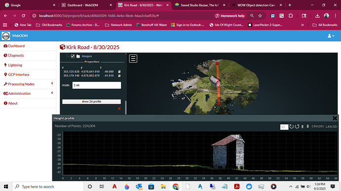Open the volume control in system tray
Viewport: 341px width, 191px height.
308,187
